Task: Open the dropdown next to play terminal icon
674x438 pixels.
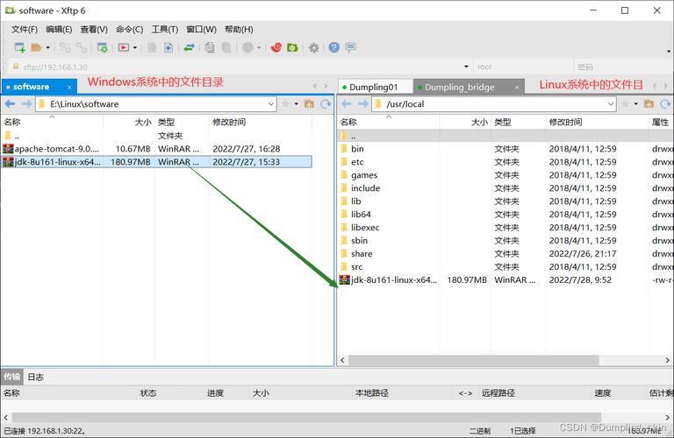Action: pyautogui.click(x=135, y=47)
